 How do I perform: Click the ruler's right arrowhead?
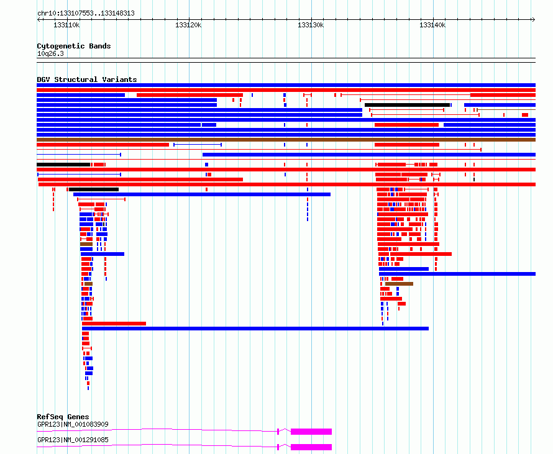(534, 20)
